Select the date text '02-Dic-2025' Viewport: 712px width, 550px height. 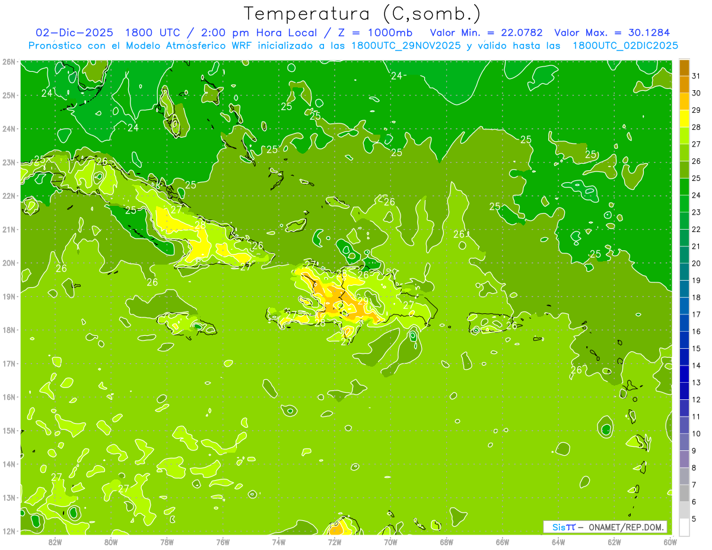coord(74,33)
